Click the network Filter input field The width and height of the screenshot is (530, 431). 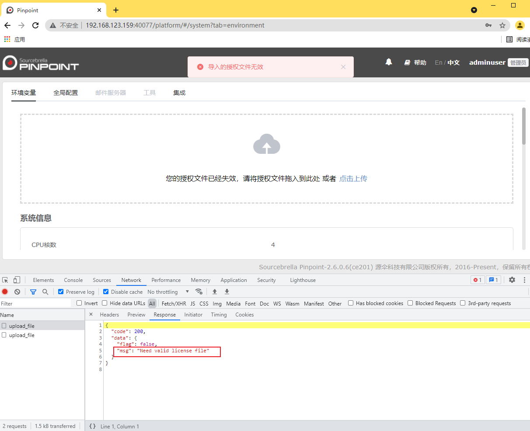point(35,303)
